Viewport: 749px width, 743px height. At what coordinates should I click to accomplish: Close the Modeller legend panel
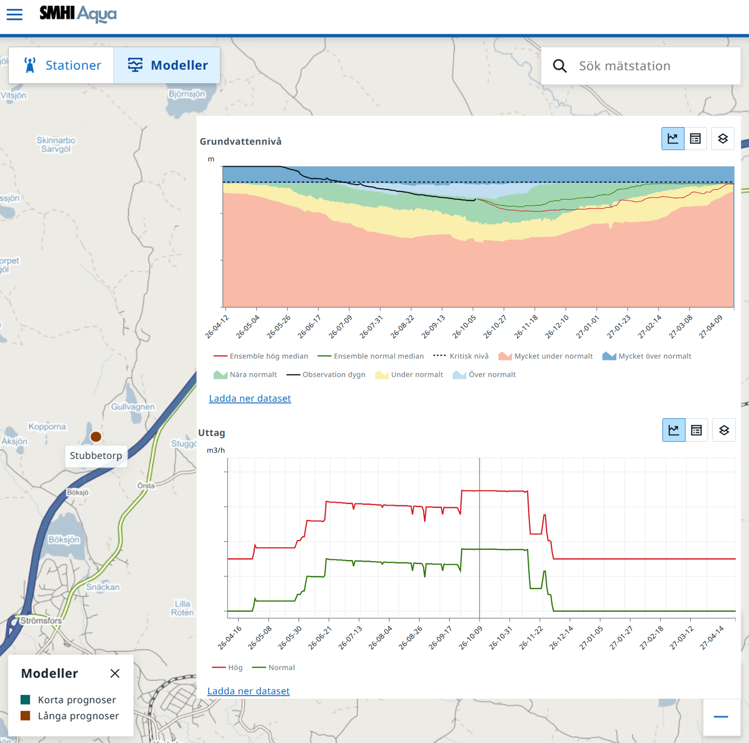[x=115, y=673]
